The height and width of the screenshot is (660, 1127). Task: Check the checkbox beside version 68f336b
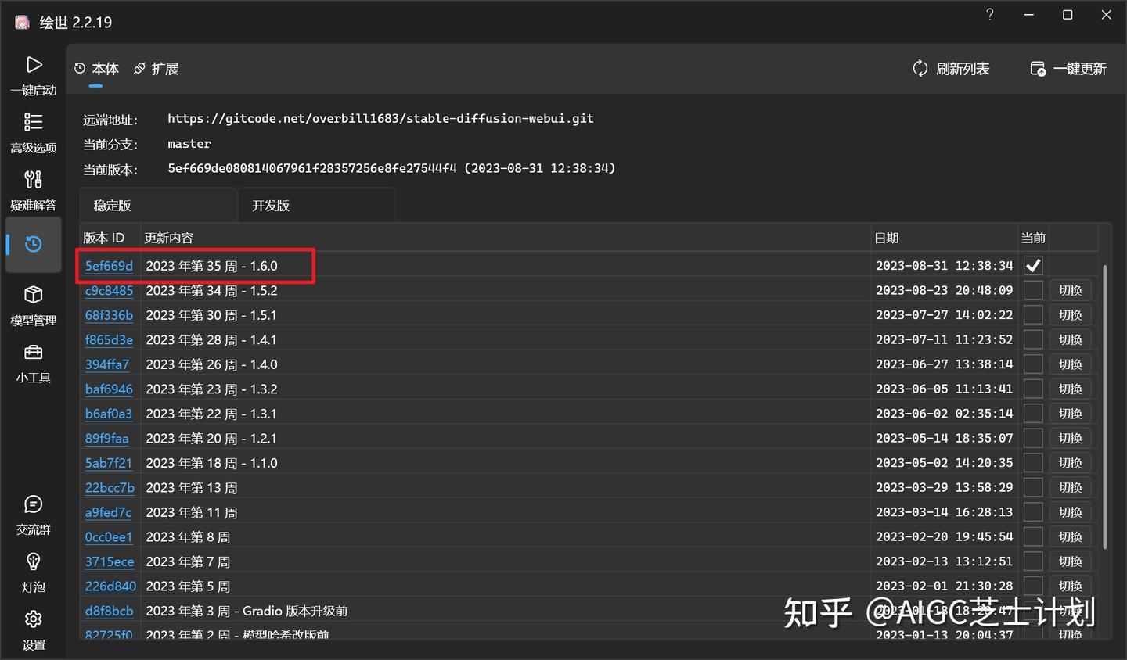[x=1032, y=314]
